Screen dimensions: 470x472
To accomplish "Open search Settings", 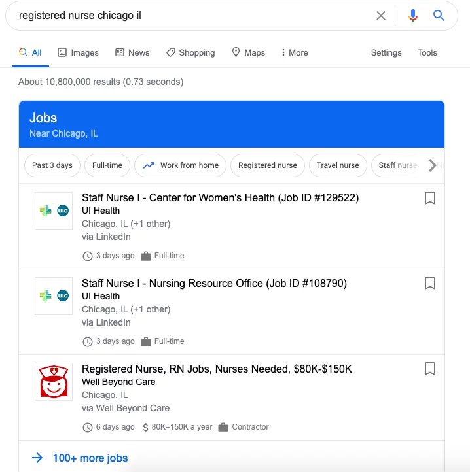I will coord(386,53).
